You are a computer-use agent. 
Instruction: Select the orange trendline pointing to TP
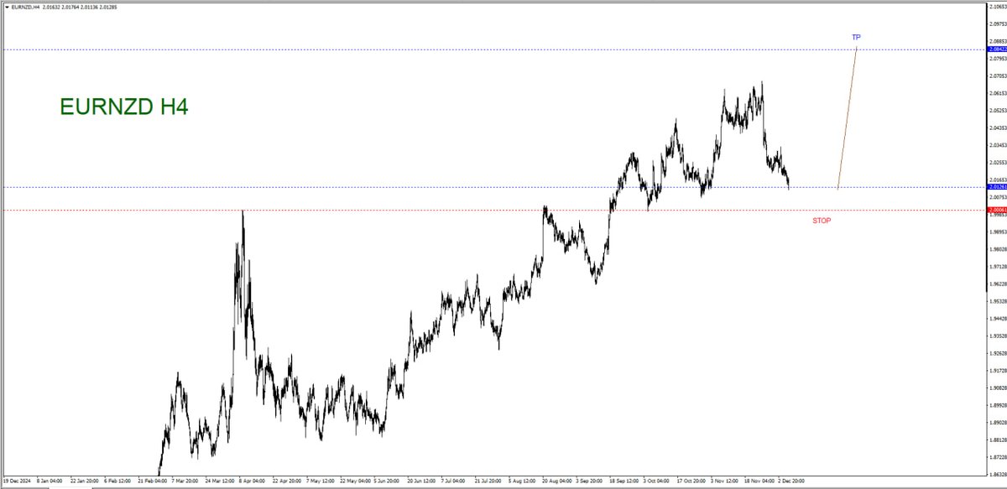click(848, 117)
